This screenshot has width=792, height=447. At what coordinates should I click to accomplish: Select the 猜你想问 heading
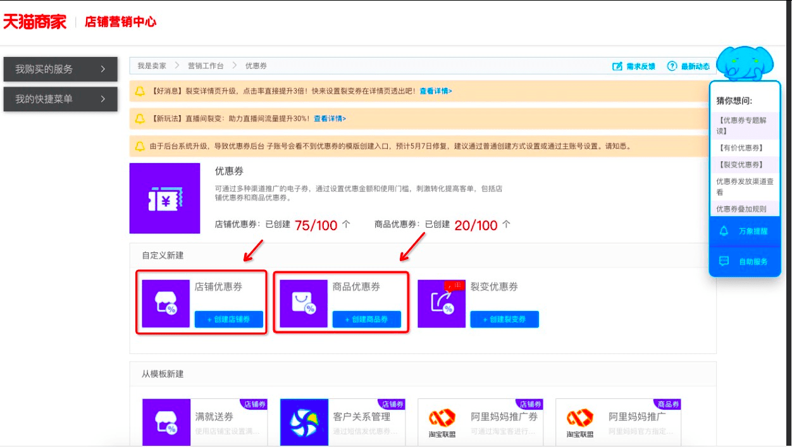(734, 101)
